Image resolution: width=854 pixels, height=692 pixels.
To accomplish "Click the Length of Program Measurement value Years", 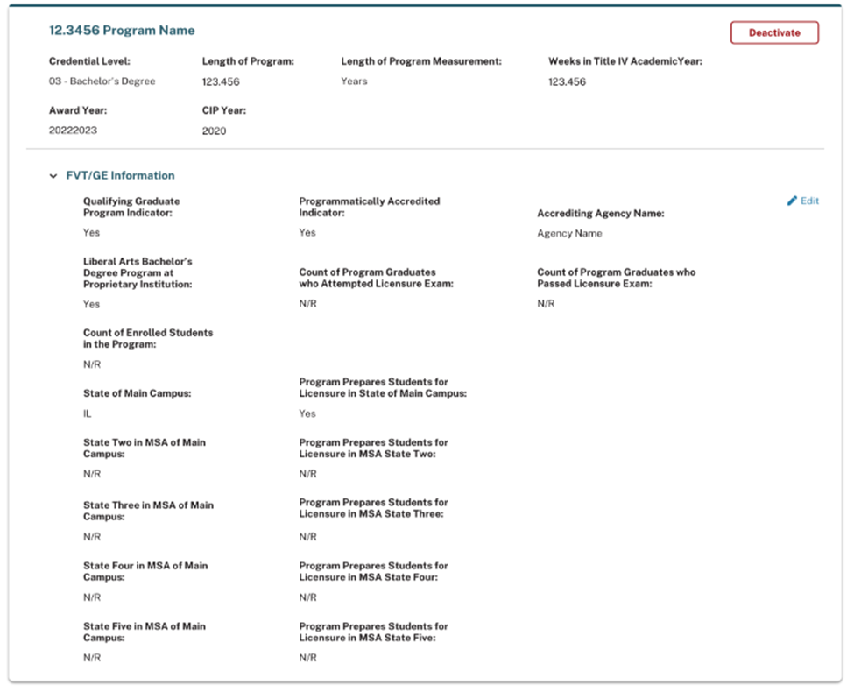I will [354, 81].
